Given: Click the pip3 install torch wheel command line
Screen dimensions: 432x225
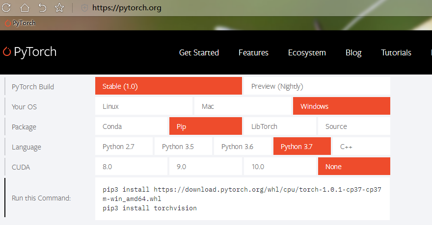Looking at the screenshot, I should 242,194.
